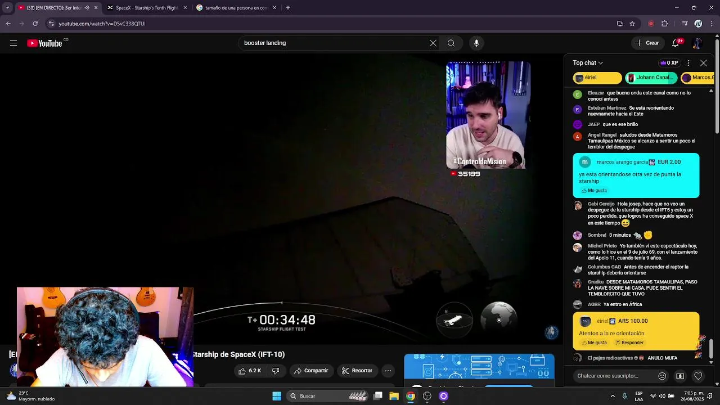Open the weather widget showing 23°C
Image resolution: width=720 pixels, height=405 pixels.
pos(31,396)
